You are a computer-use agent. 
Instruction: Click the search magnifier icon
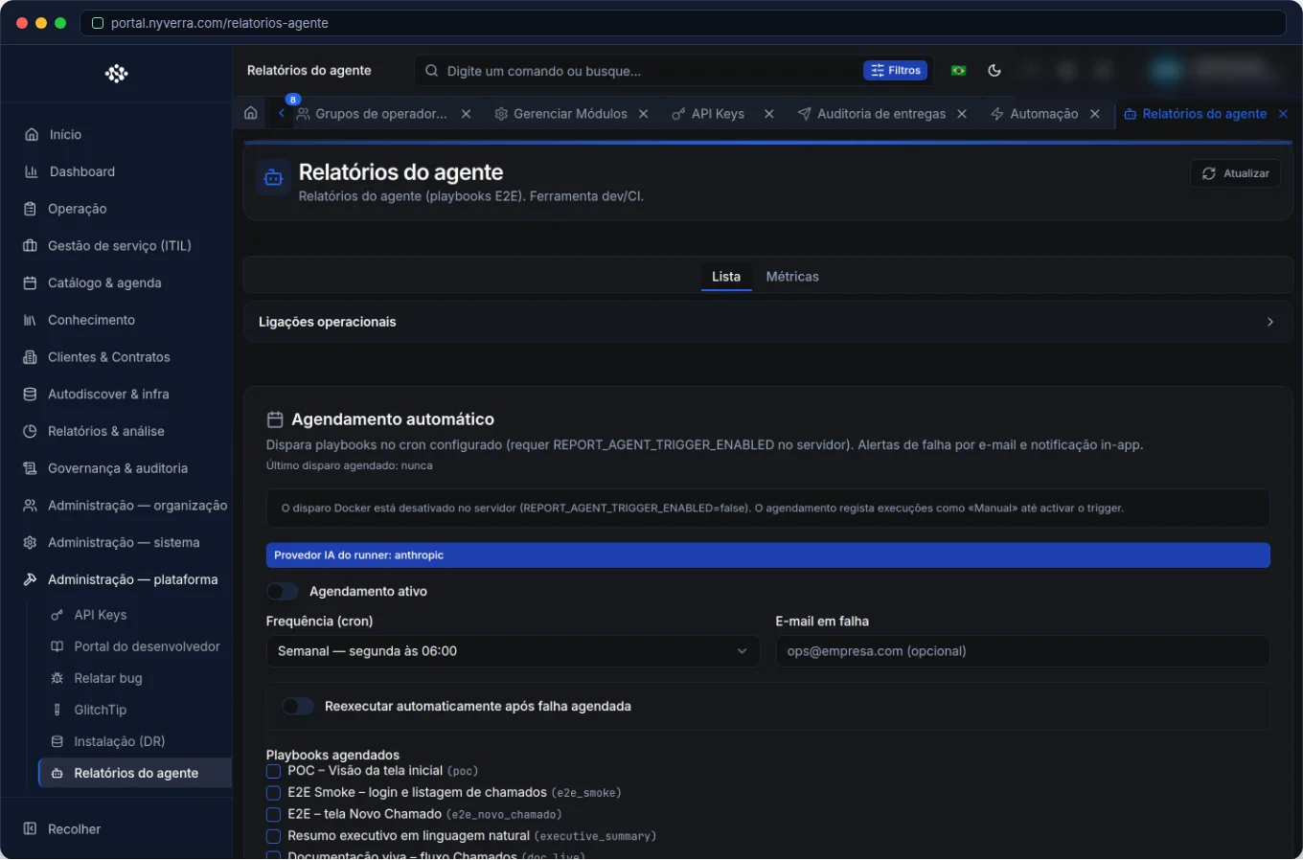432,71
